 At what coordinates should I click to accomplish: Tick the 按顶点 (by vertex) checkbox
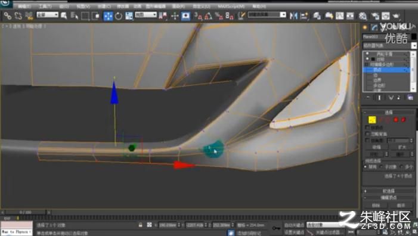(367, 128)
